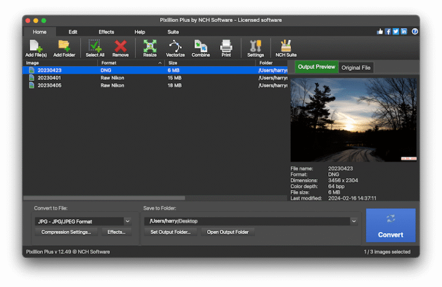Image resolution: width=442 pixels, height=287 pixels.
Task: Open help with the question mark icon
Action: pos(414,32)
